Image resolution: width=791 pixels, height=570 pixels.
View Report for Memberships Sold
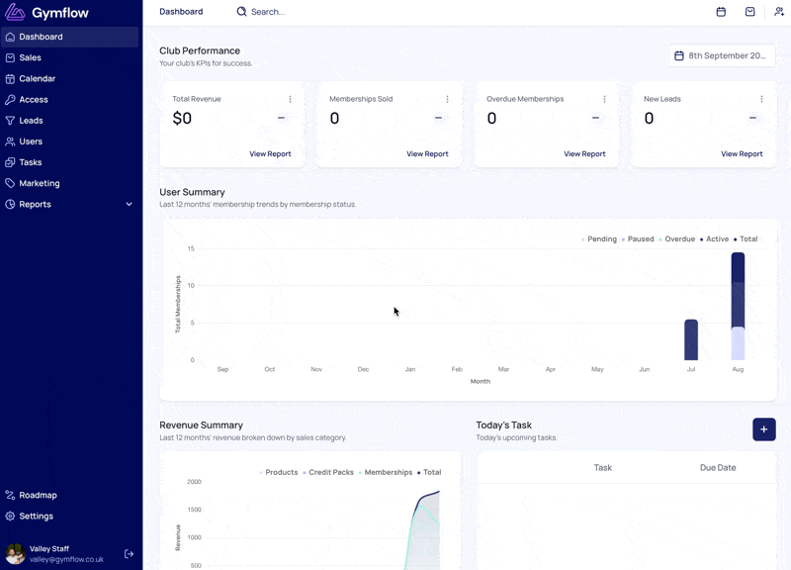[x=427, y=154]
